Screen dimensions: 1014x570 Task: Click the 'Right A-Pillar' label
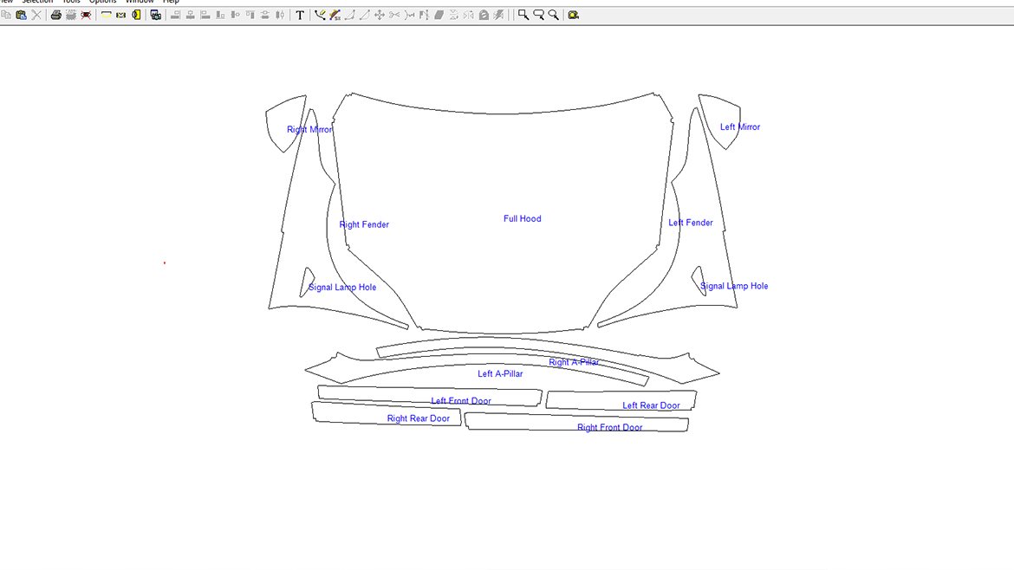coord(574,362)
